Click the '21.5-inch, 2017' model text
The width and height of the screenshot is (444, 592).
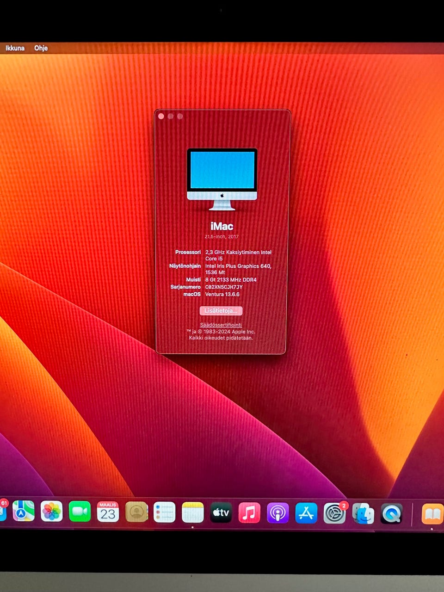point(222,237)
